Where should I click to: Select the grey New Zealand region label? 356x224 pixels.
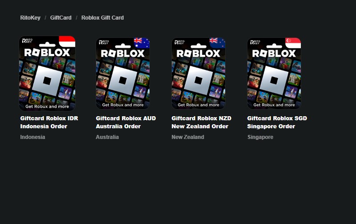pyautogui.click(x=188, y=137)
